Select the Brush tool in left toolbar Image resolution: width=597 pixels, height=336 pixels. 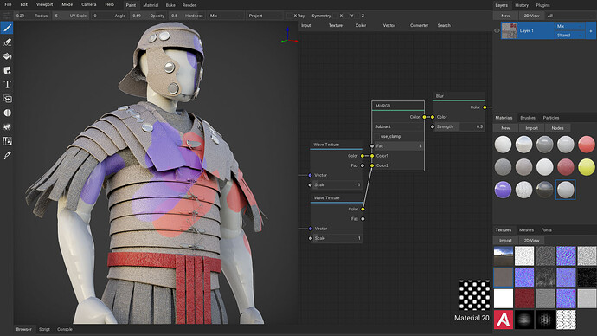[x=7, y=28]
